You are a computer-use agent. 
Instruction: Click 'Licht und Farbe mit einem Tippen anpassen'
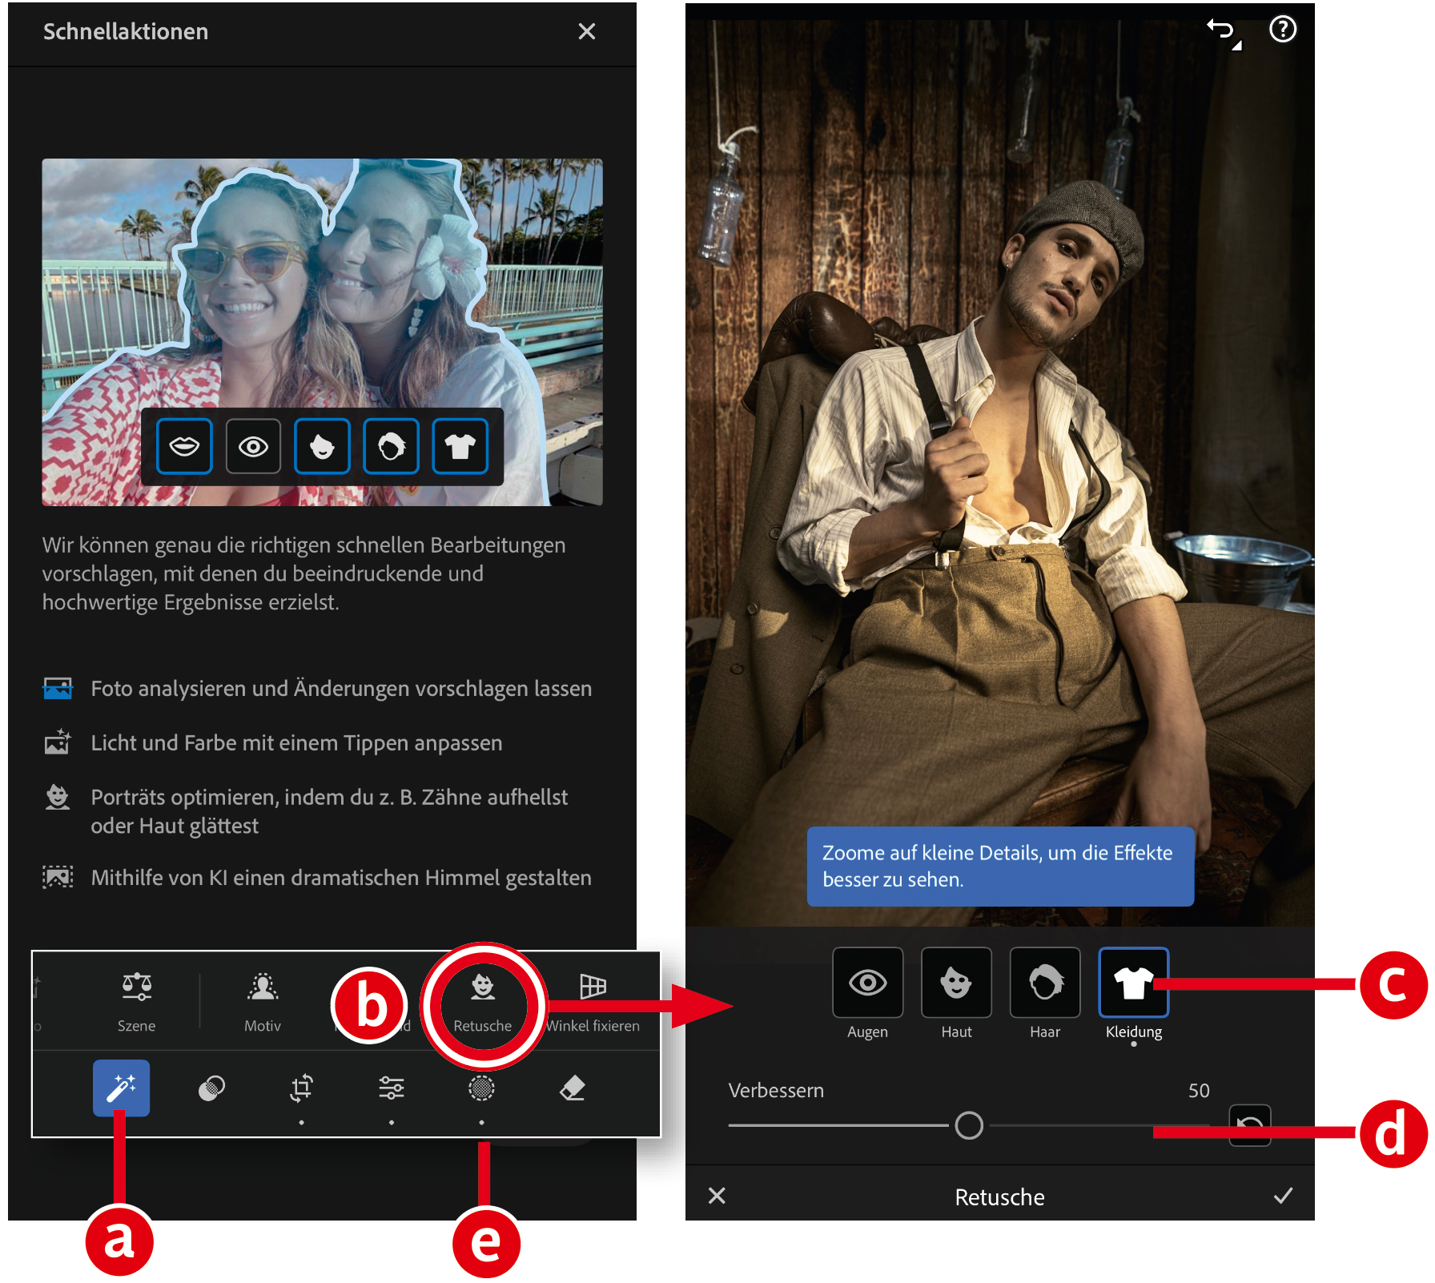[296, 743]
